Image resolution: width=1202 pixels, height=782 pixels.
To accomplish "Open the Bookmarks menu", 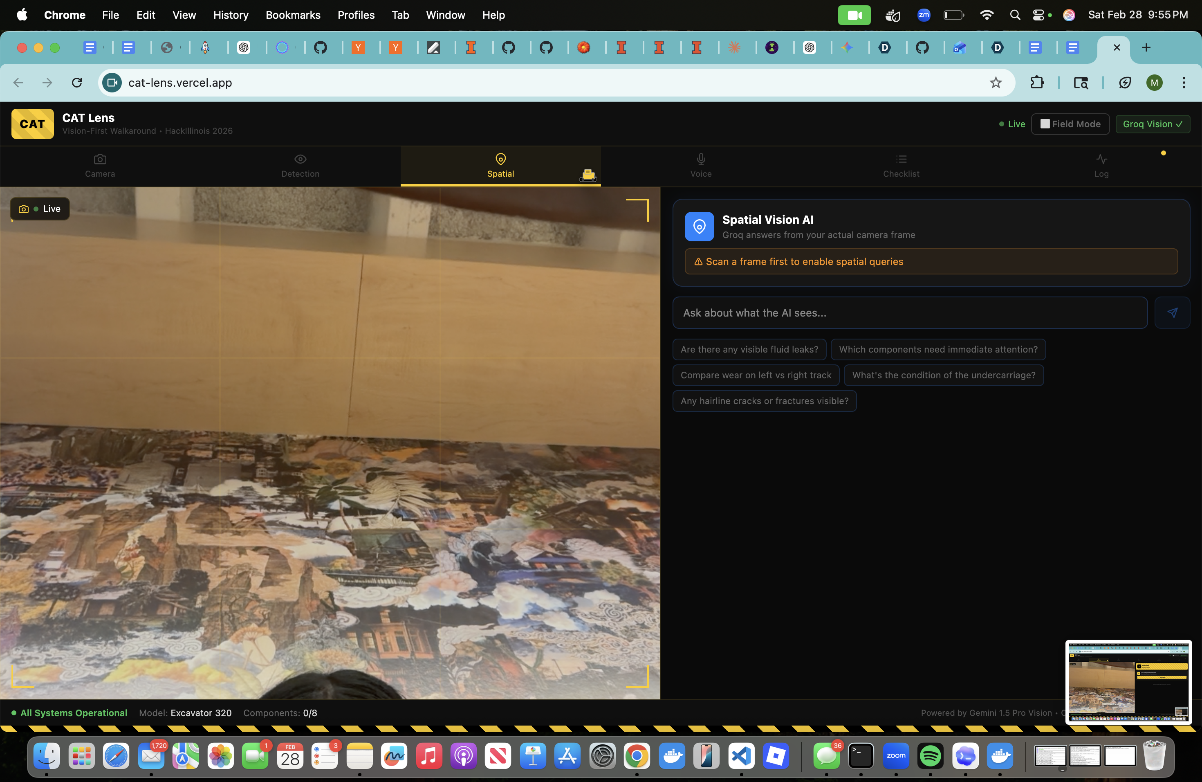I will pyautogui.click(x=293, y=15).
